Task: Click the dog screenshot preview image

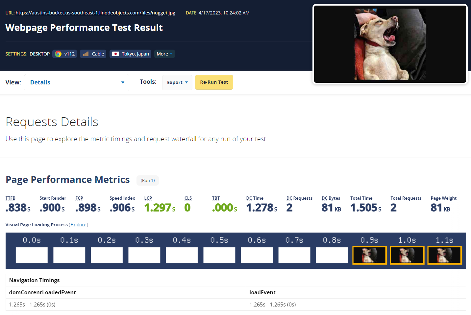Action: (390, 44)
